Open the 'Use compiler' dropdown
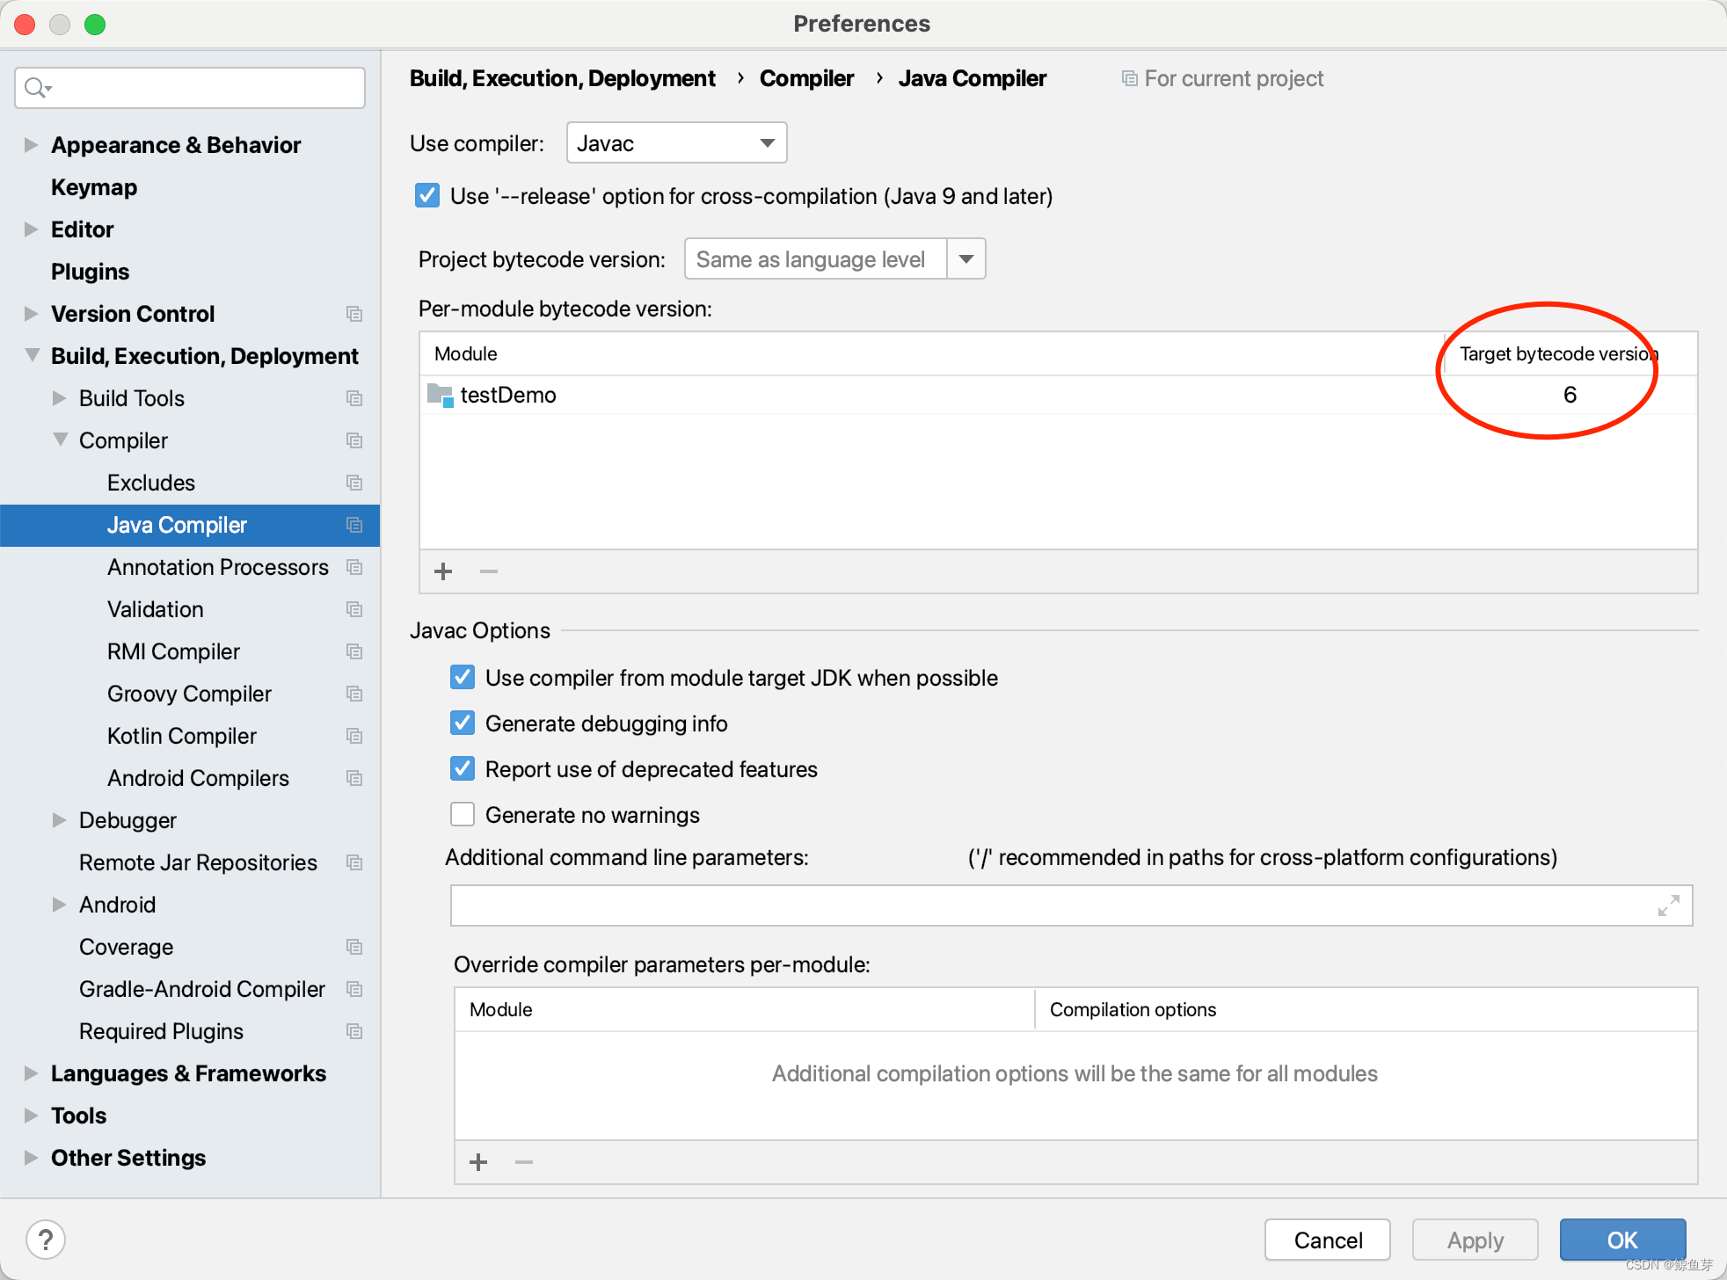This screenshot has height=1280, width=1727. 764,142
